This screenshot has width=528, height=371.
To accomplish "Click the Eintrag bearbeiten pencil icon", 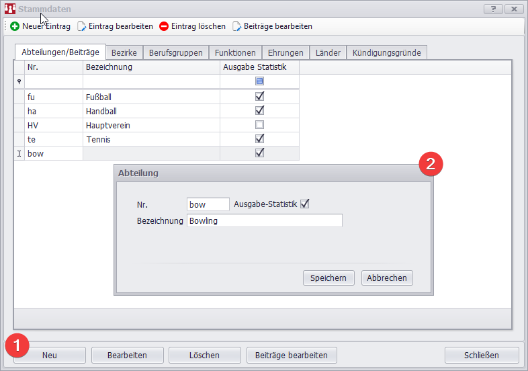I will [x=81, y=26].
